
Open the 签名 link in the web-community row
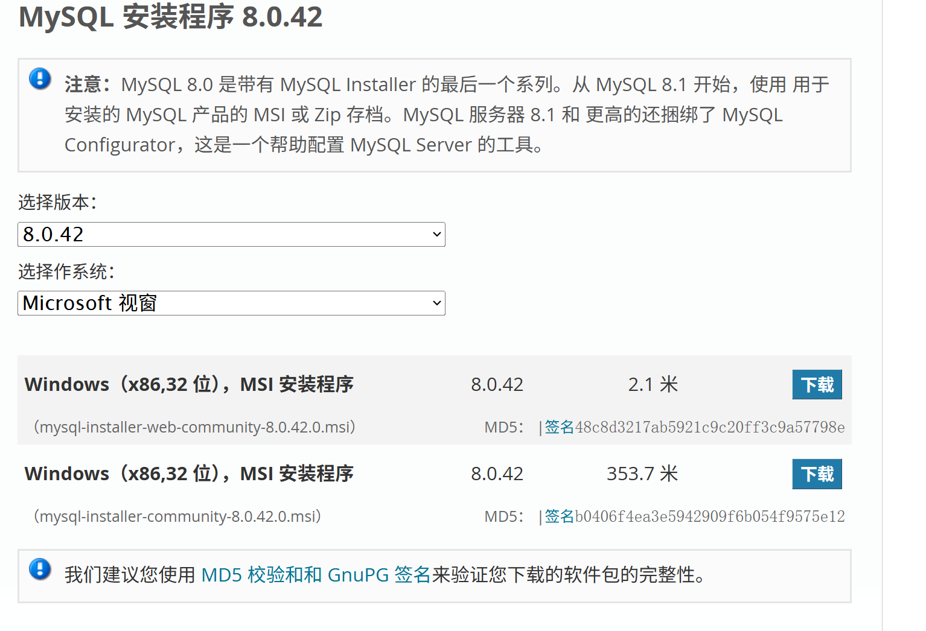coord(560,427)
